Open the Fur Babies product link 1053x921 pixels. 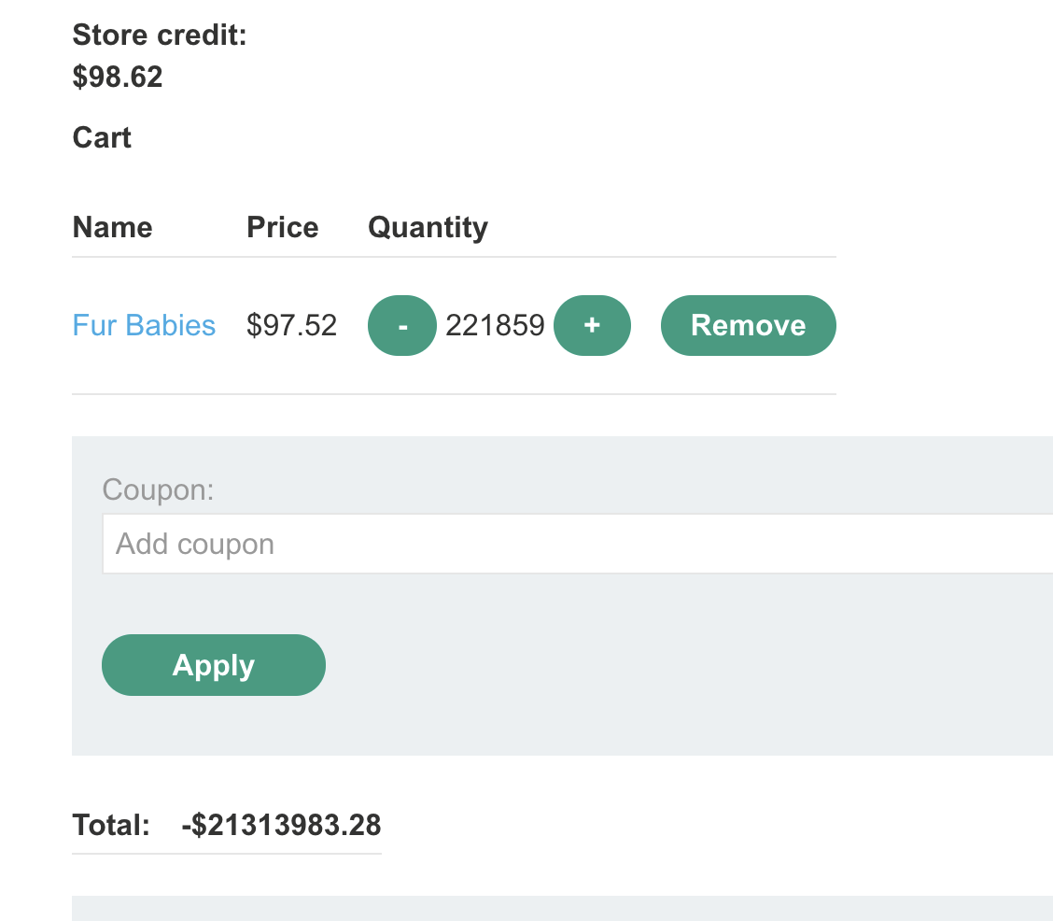[x=144, y=325]
